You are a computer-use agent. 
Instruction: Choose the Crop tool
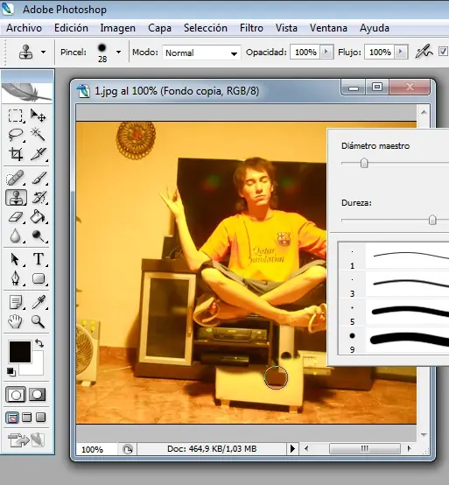coord(16,154)
